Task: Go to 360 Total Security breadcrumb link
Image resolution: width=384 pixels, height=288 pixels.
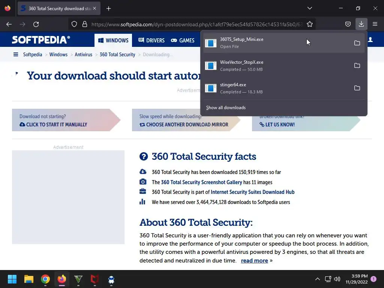Action: tap(117, 54)
